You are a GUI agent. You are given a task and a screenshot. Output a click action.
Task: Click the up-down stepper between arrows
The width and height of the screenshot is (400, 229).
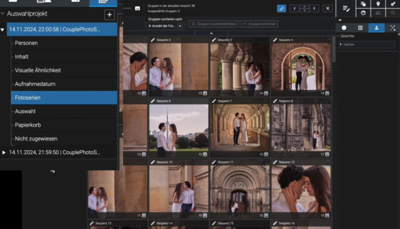(x=304, y=8)
